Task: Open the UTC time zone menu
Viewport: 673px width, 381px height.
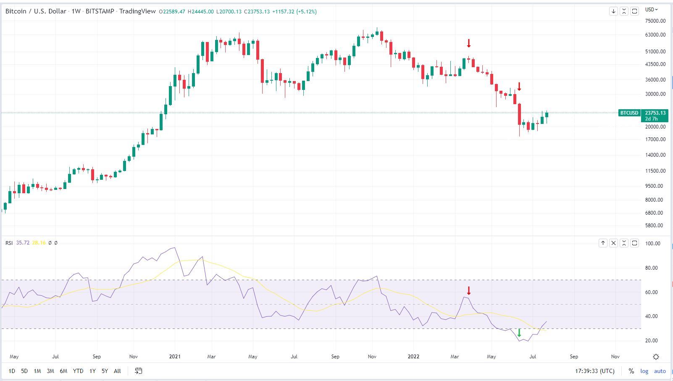Action: pos(594,371)
